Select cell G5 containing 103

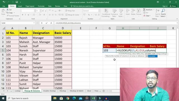[x=109, y=50]
